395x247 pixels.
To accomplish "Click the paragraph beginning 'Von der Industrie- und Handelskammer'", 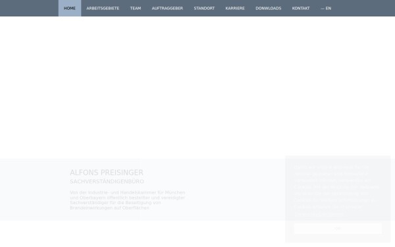I will (128, 200).
